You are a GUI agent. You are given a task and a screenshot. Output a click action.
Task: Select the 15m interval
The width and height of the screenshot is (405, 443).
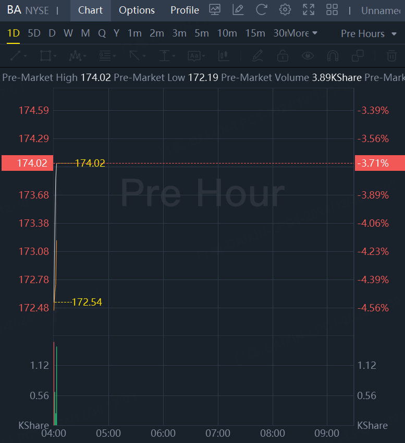pos(255,33)
